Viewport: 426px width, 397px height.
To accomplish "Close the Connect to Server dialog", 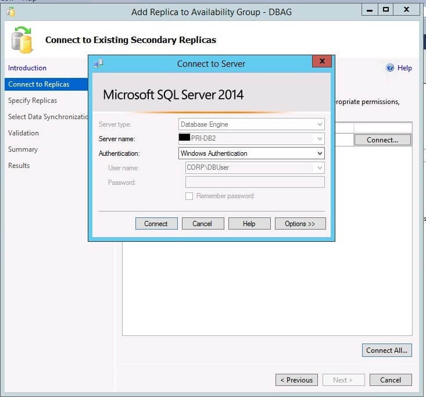I will pyautogui.click(x=321, y=62).
